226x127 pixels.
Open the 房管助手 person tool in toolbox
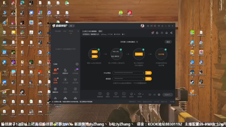[65, 71]
